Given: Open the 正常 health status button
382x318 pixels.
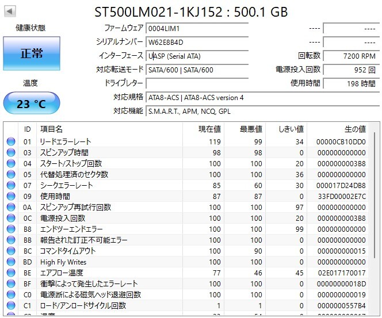Looking at the screenshot, I should click(x=32, y=53).
